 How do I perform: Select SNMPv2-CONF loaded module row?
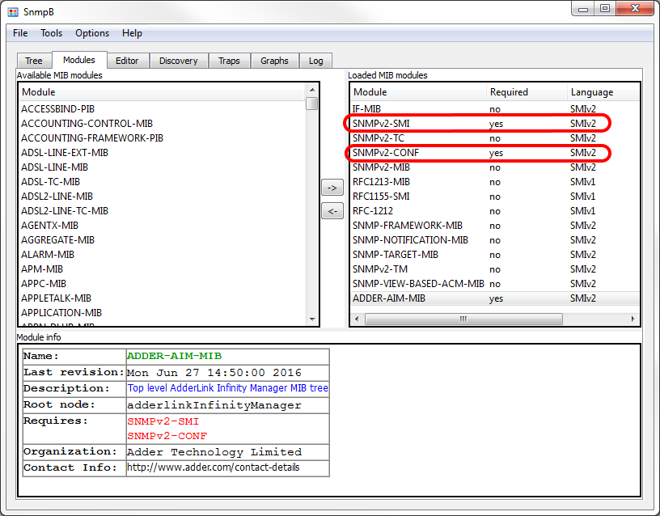click(x=495, y=153)
